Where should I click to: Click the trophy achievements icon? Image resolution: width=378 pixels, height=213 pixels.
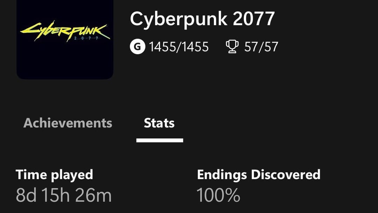(232, 47)
